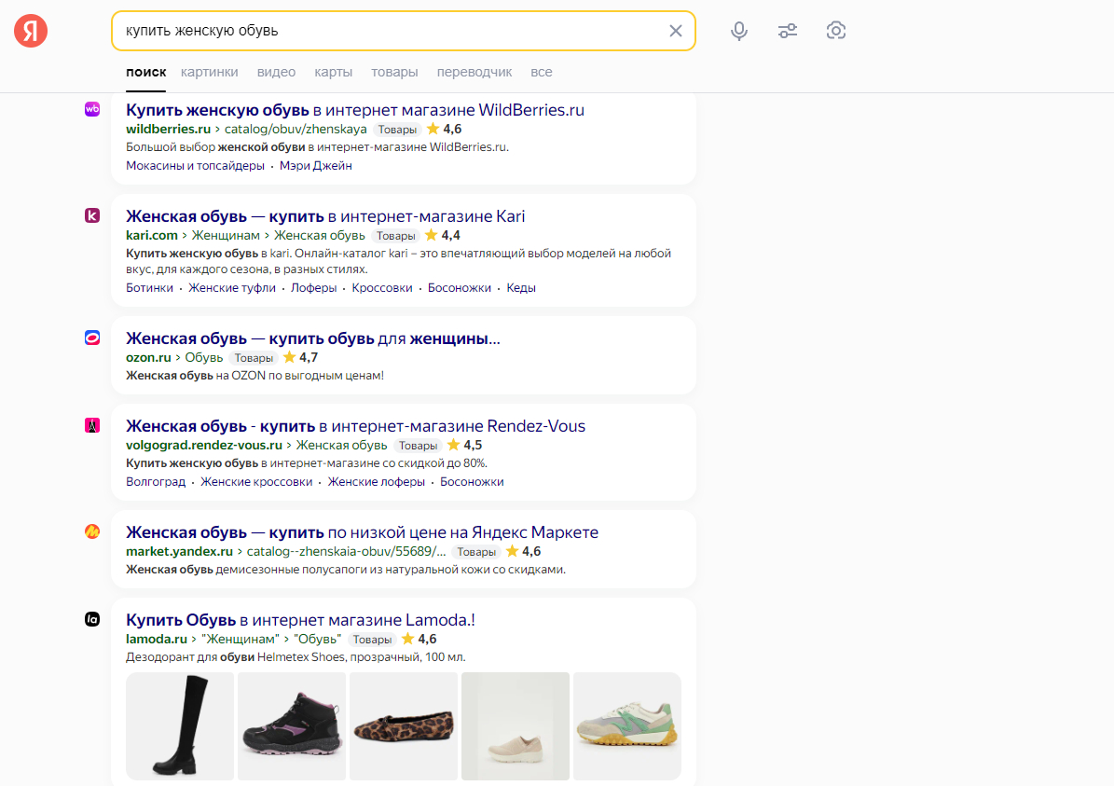Viewport: 1114px width, 786px height.
Task: Open the все tab
Action: (x=542, y=72)
